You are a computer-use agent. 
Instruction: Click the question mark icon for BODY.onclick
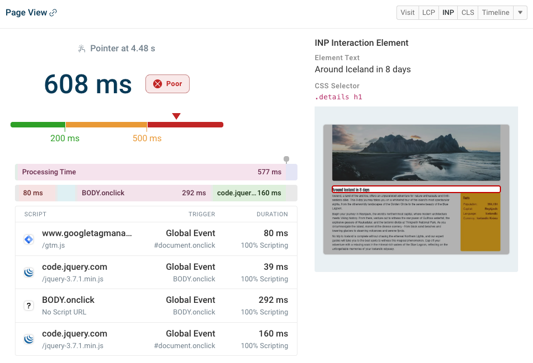(28, 305)
